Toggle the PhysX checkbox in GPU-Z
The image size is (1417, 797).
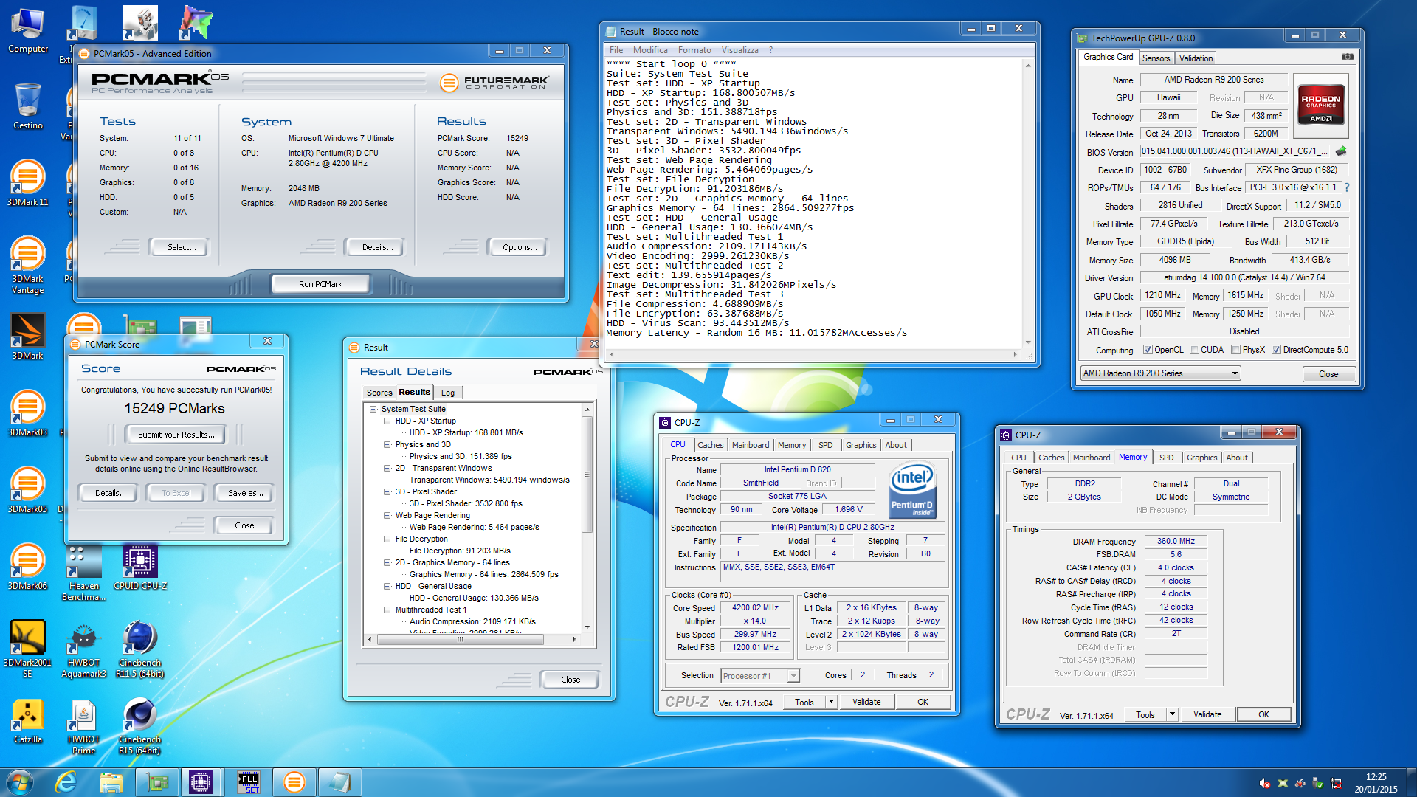tap(1235, 350)
